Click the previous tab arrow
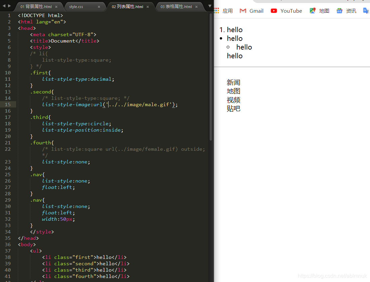Screen dimensions: 370x282 tap(4, 6)
